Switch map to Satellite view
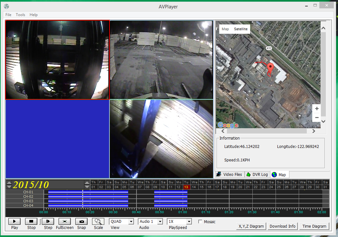338x237 pixels. pos(241,29)
